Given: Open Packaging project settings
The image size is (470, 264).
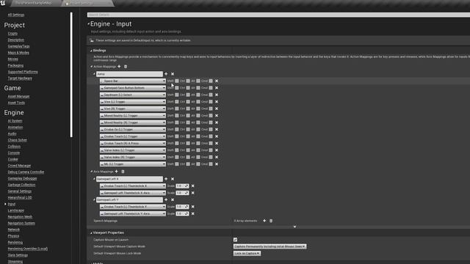Looking at the screenshot, I should point(15,65).
